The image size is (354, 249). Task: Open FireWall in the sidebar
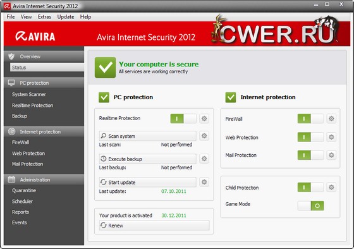click(20, 142)
